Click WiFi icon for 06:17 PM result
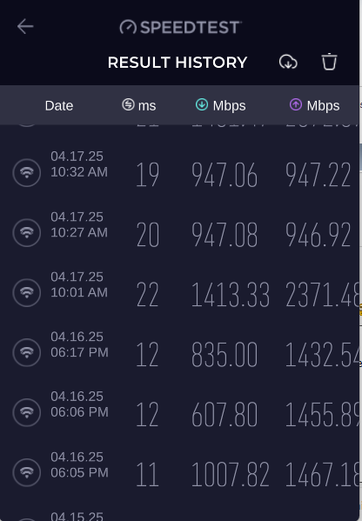This screenshot has height=521, width=362. (27, 352)
